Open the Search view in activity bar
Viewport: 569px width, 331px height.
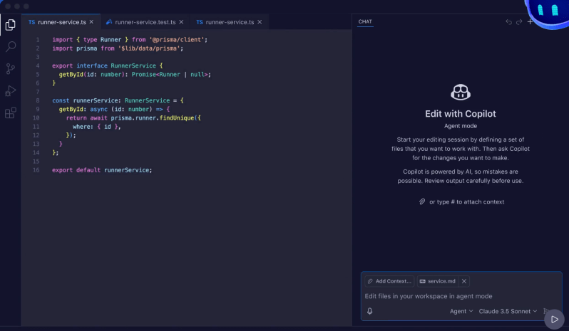[11, 47]
